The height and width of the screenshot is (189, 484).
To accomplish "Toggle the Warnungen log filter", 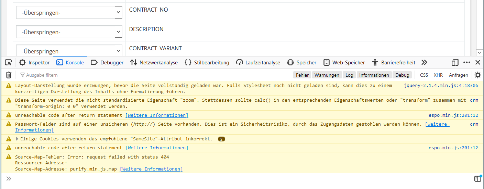I will pos(327,75).
